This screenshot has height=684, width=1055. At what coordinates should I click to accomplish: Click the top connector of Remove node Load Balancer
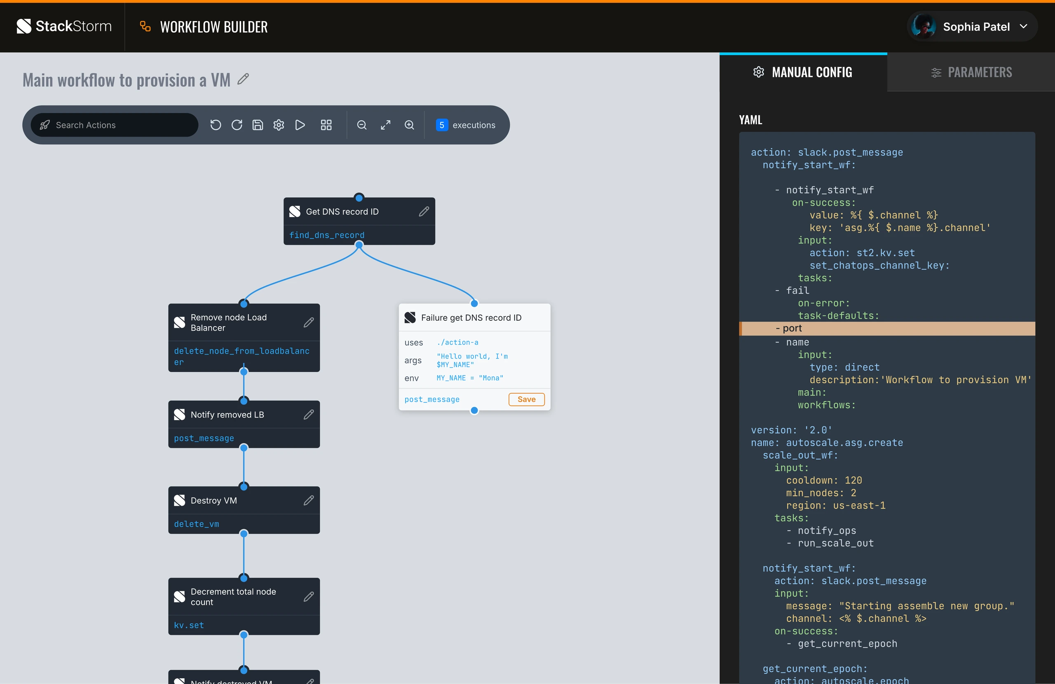click(244, 303)
